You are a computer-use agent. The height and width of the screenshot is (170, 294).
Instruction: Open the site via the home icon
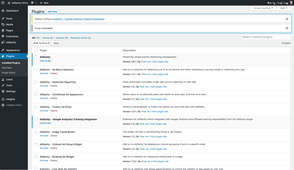click(x=9, y=3)
